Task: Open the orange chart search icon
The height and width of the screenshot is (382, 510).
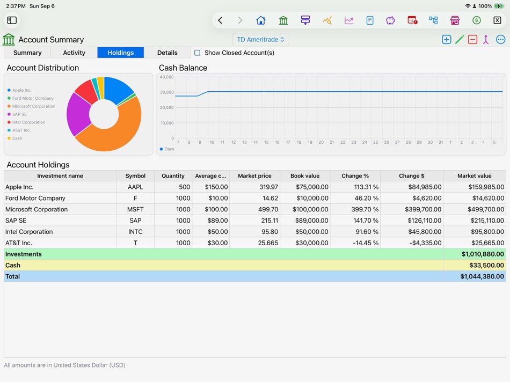Action: coord(327,20)
